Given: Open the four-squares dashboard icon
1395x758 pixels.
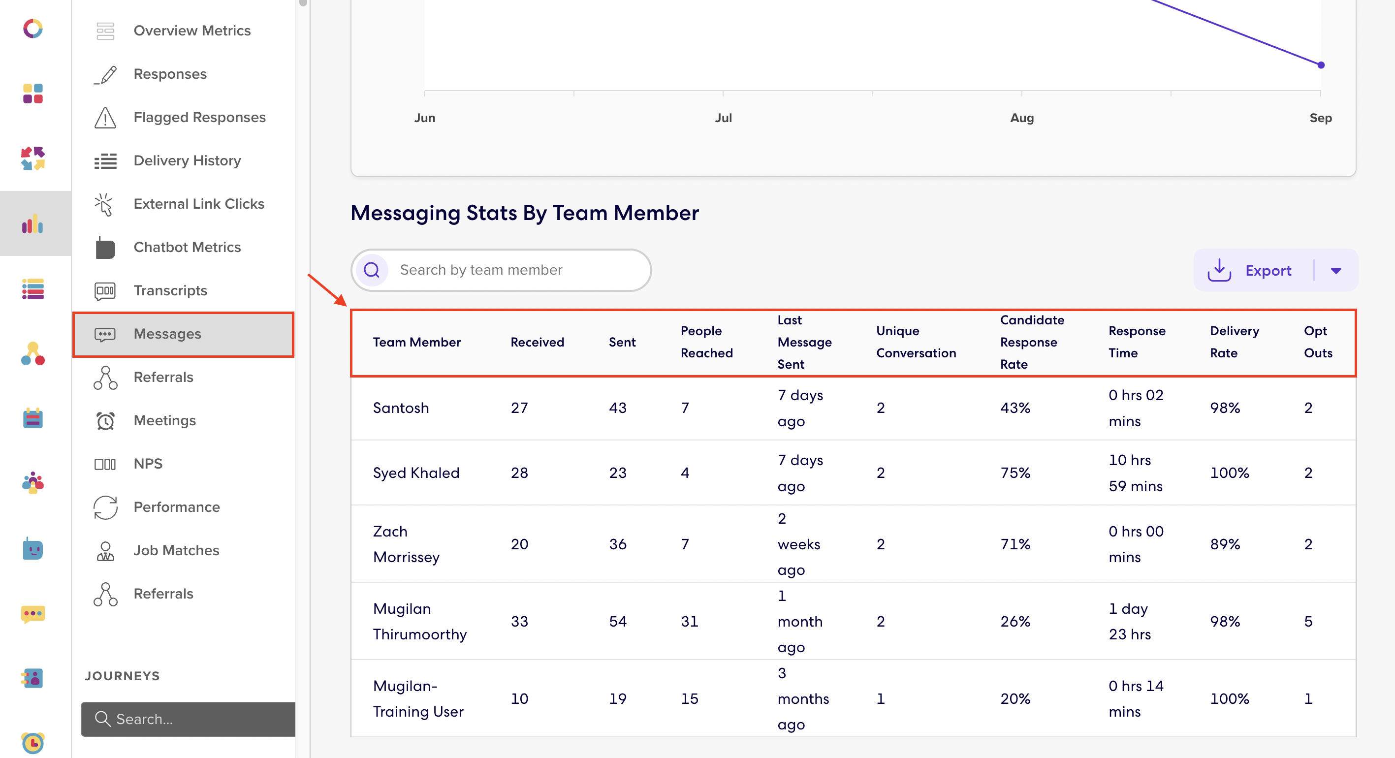Looking at the screenshot, I should [x=32, y=94].
